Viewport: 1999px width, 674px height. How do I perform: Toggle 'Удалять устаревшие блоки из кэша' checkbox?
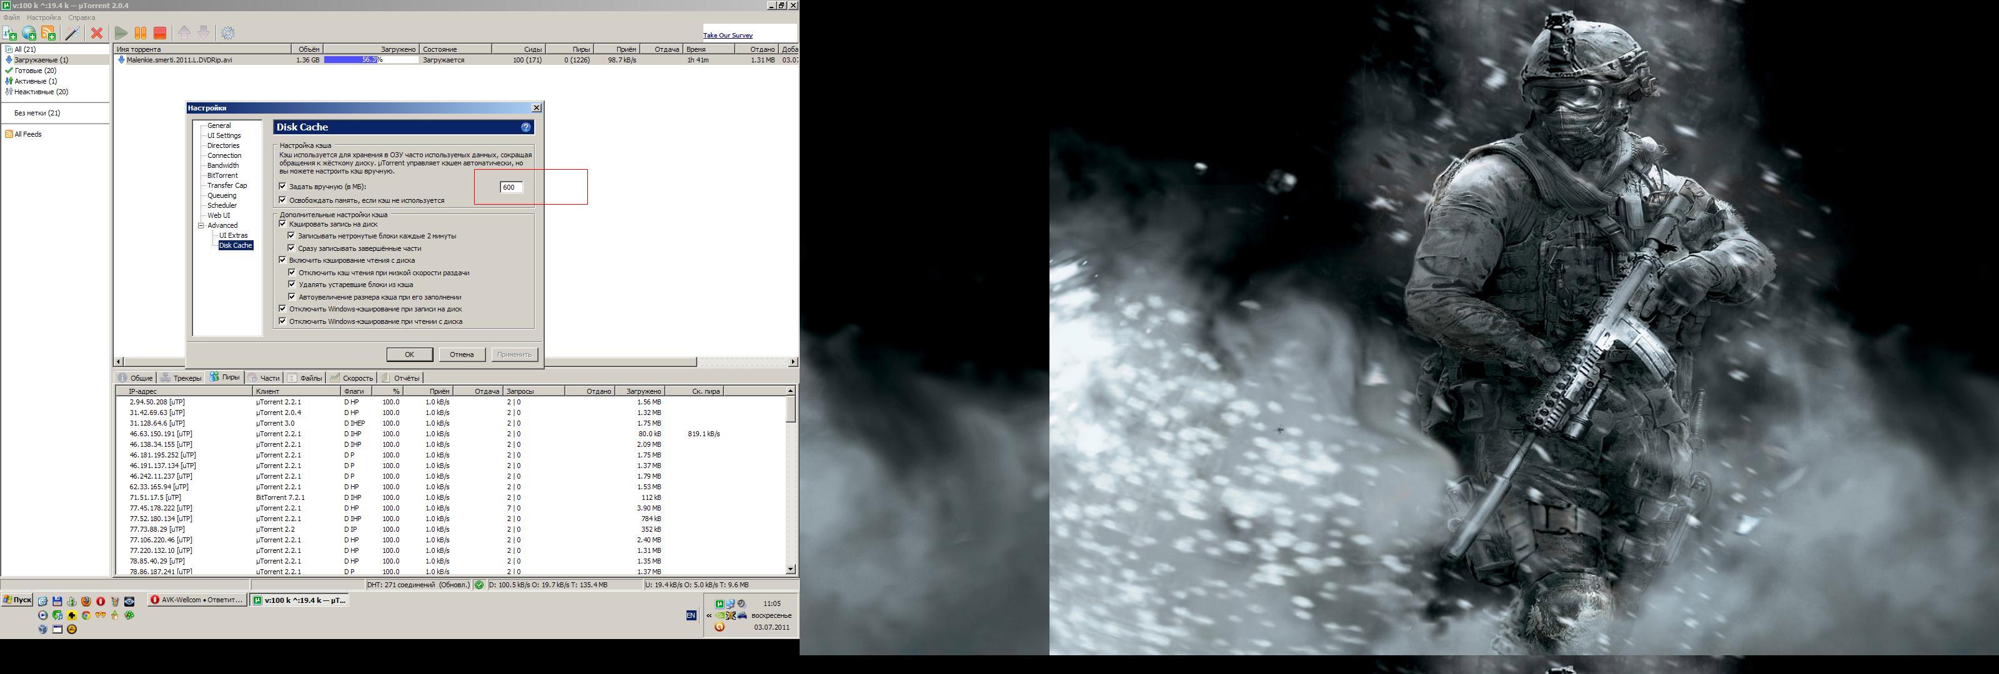point(292,285)
